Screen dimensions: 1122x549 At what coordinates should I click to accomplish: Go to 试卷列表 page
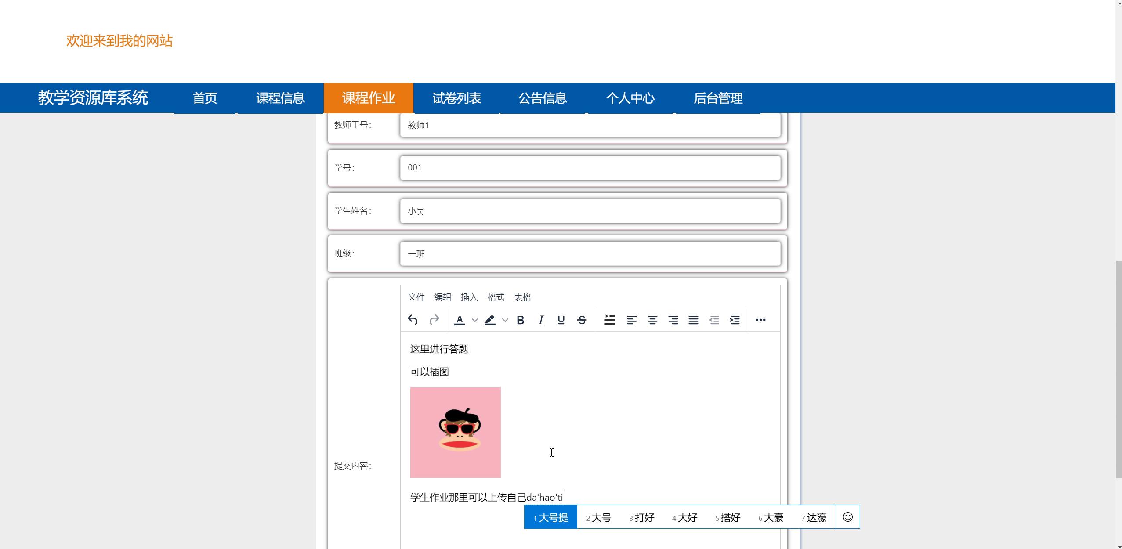pos(456,98)
